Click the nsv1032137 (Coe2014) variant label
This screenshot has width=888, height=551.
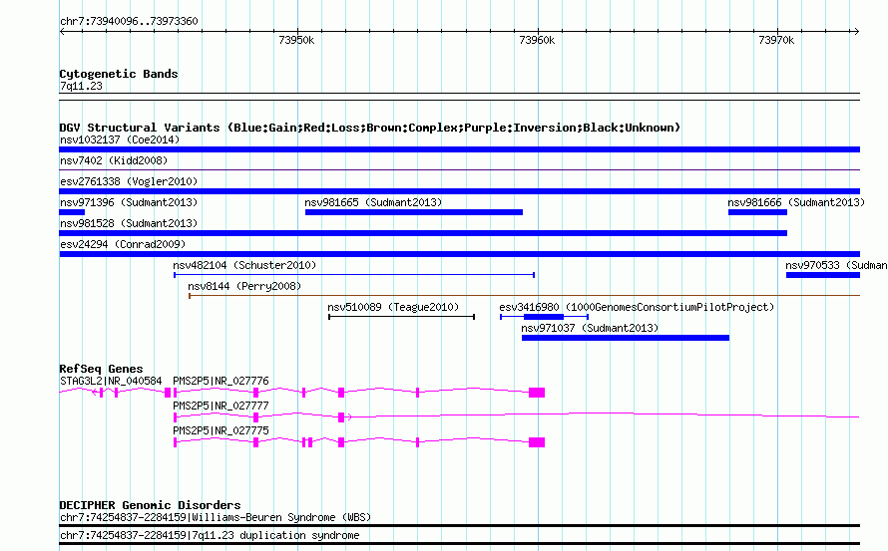pos(120,139)
